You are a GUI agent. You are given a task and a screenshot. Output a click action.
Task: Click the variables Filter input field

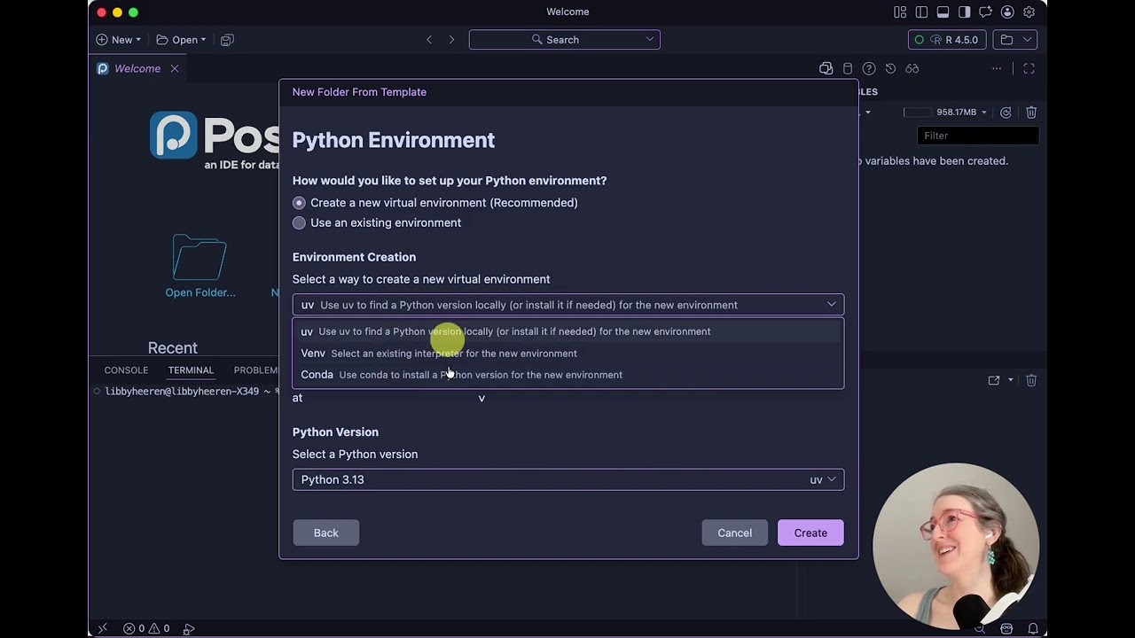pos(977,136)
